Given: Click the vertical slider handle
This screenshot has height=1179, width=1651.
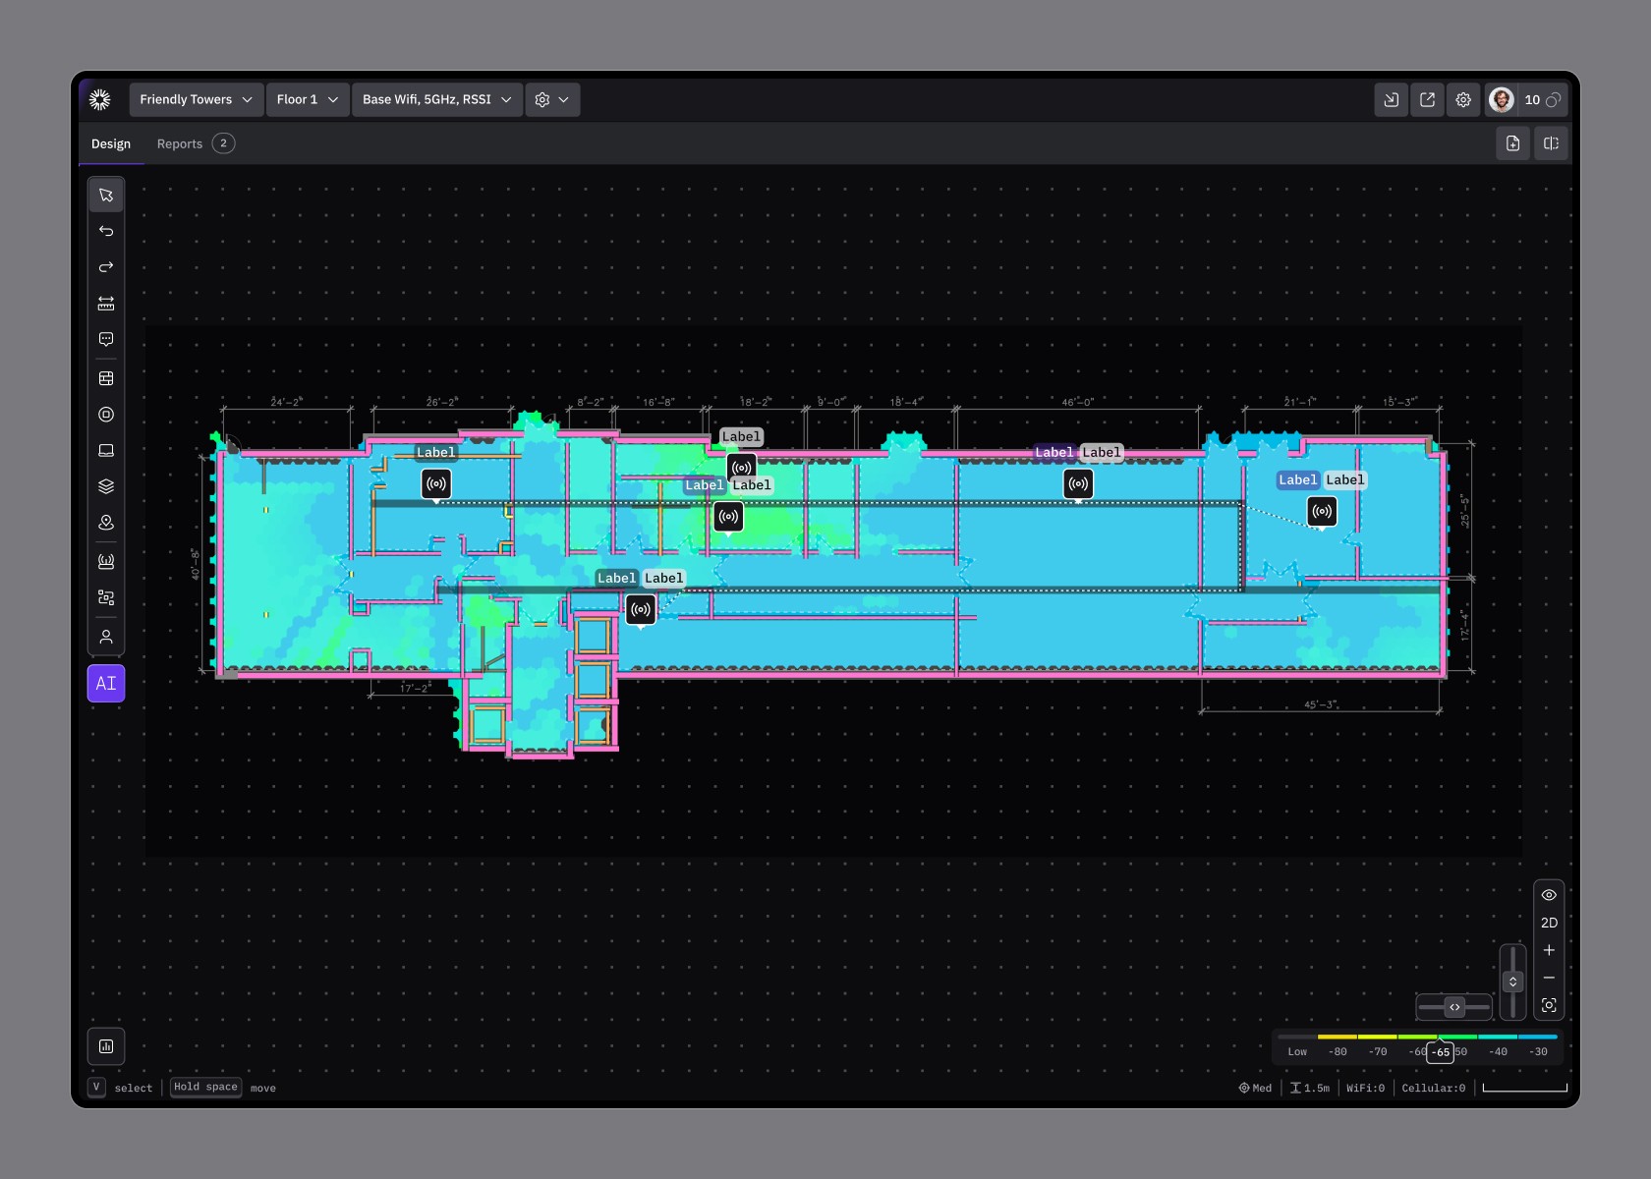Looking at the screenshot, I should tap(1513, 982).
